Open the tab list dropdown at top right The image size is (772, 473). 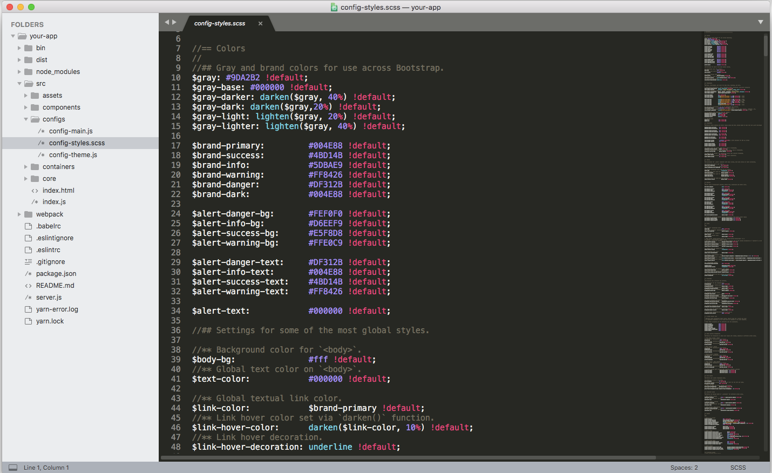pos(761,22)
